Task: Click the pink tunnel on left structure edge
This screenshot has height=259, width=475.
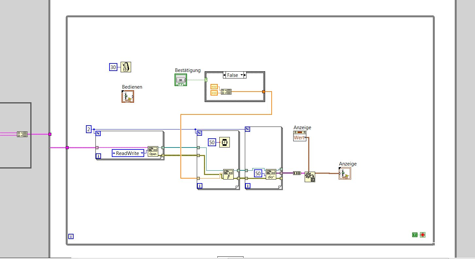Action: 50,134
